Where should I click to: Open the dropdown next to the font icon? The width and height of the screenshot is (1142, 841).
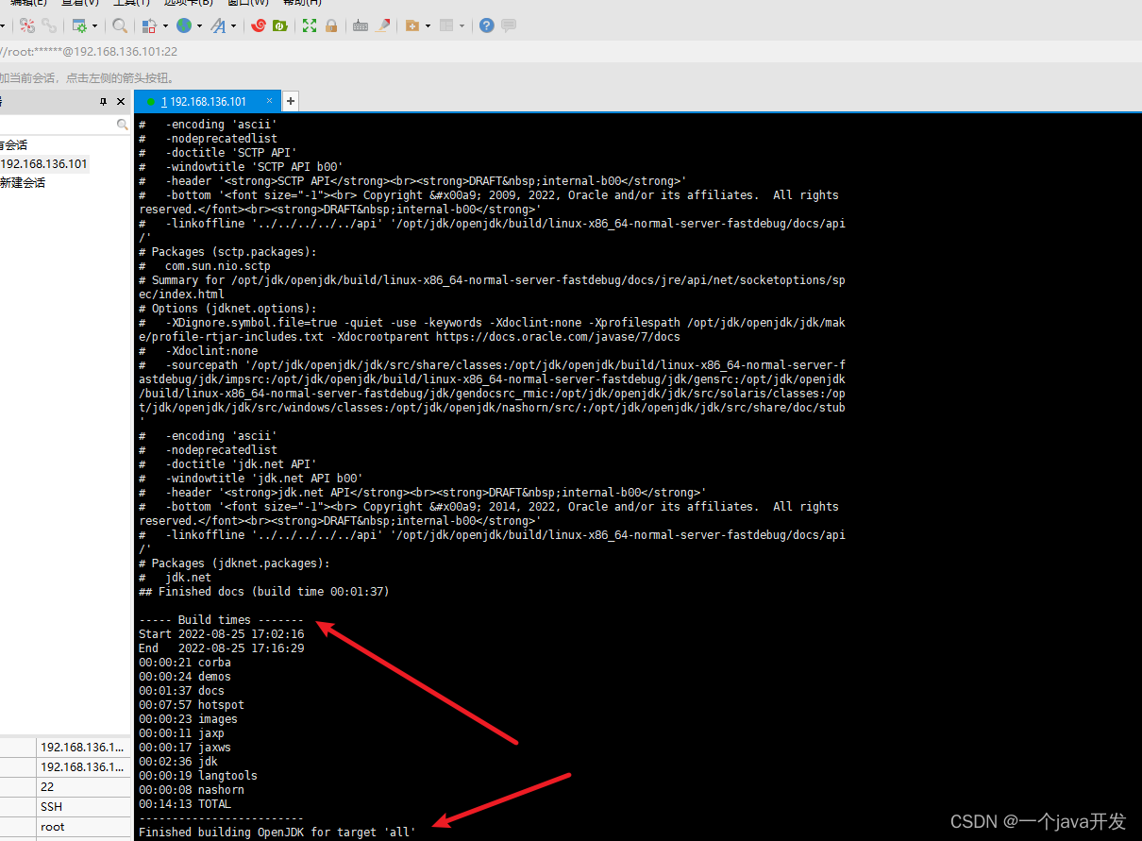tap(235, 25)
